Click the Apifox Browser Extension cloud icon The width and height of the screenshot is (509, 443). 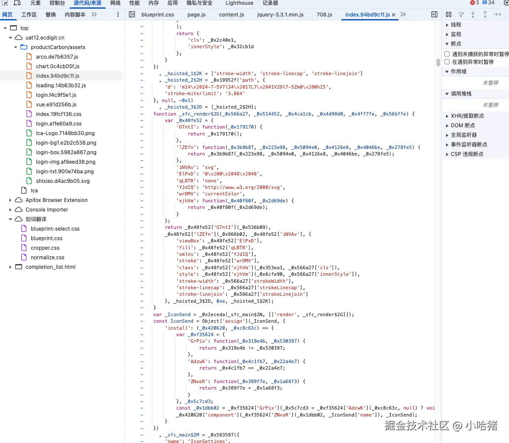pyautogui.click(x=19, y=200)
